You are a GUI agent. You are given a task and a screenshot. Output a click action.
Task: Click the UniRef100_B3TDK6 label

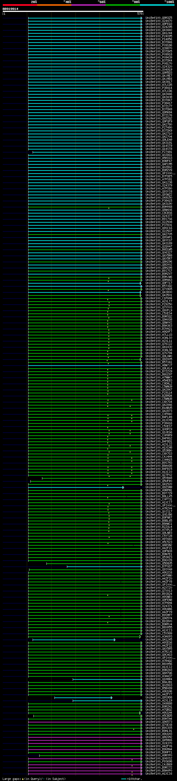point(159,42)
